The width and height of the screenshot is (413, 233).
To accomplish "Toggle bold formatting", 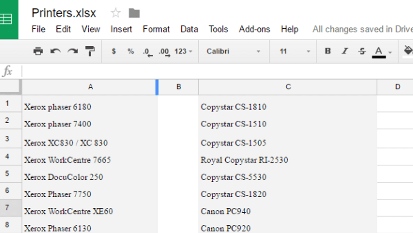I will click(x=328, y=51).
